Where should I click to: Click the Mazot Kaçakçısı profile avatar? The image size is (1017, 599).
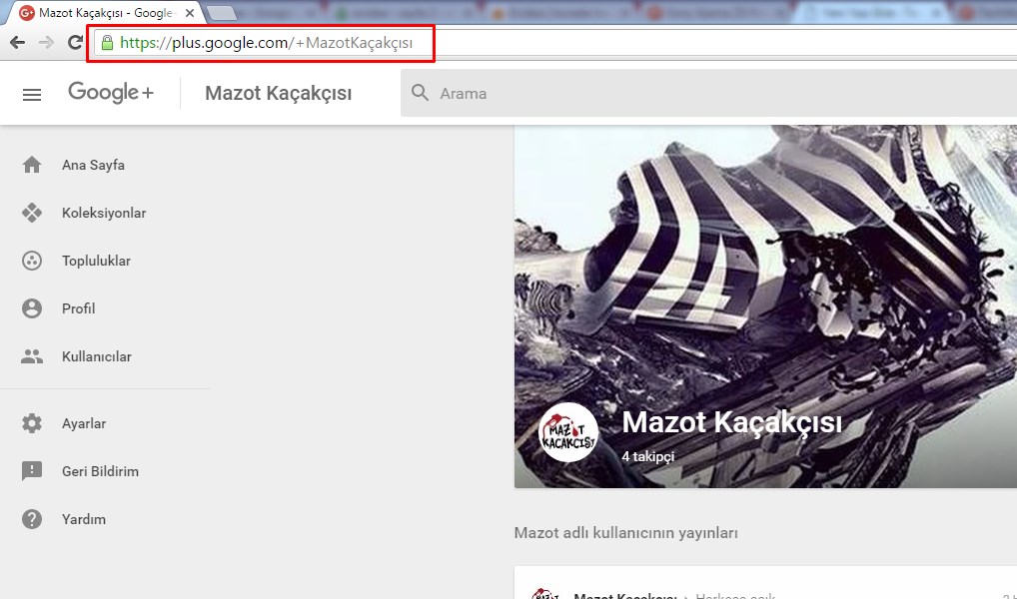click(568, 432)
